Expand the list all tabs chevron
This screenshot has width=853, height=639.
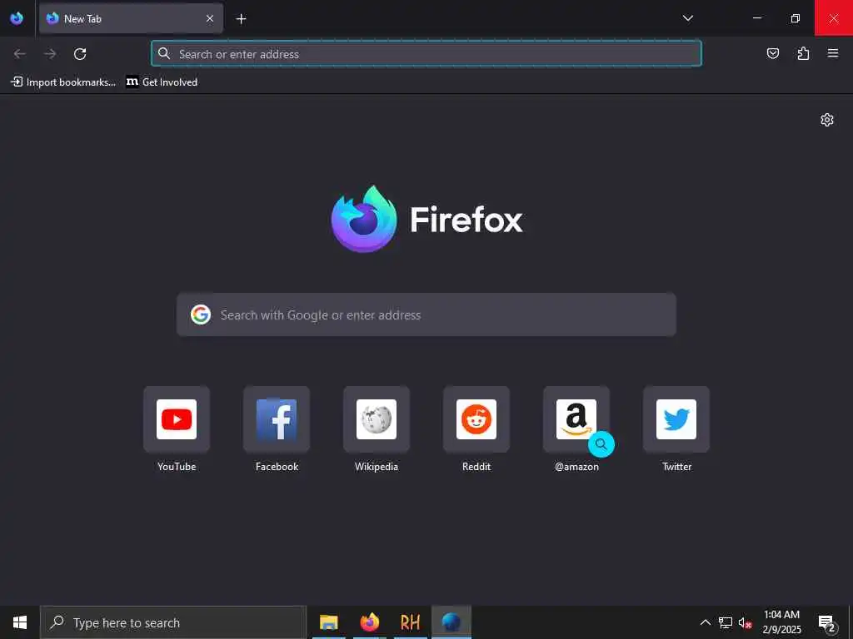687,18
